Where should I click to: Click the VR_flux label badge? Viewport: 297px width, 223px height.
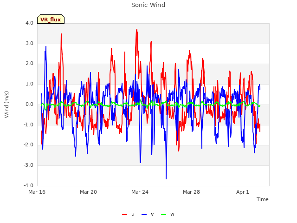tap(51, 19)
